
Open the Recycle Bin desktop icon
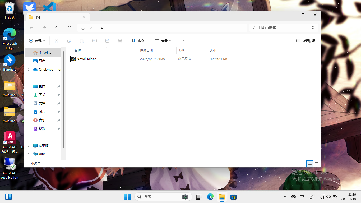(10, 11)
